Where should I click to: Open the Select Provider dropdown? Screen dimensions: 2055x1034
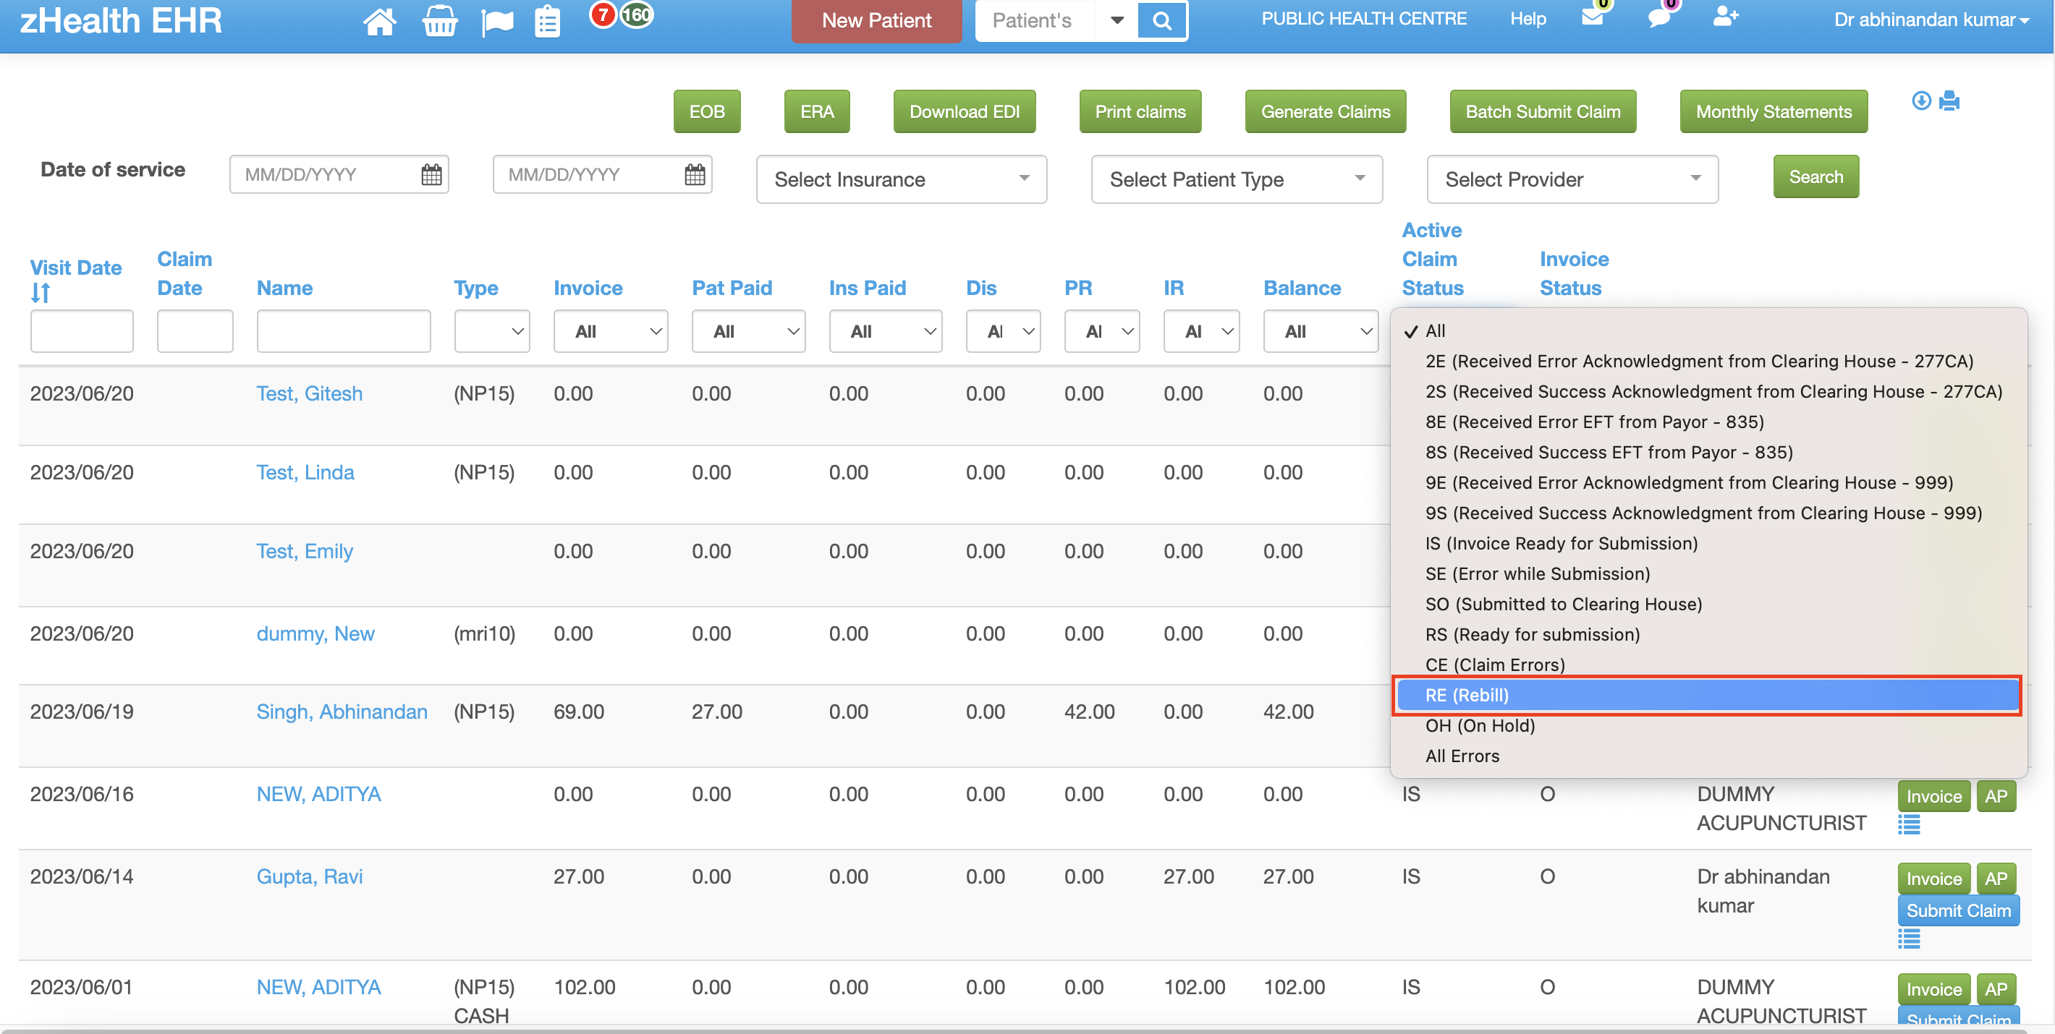click(x=1572, y=179)
